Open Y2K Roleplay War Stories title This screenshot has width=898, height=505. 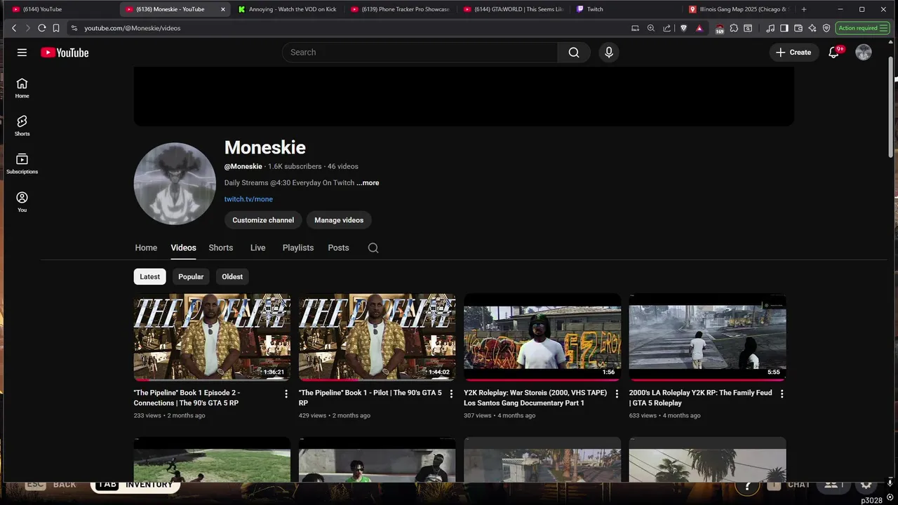(535, 398)
